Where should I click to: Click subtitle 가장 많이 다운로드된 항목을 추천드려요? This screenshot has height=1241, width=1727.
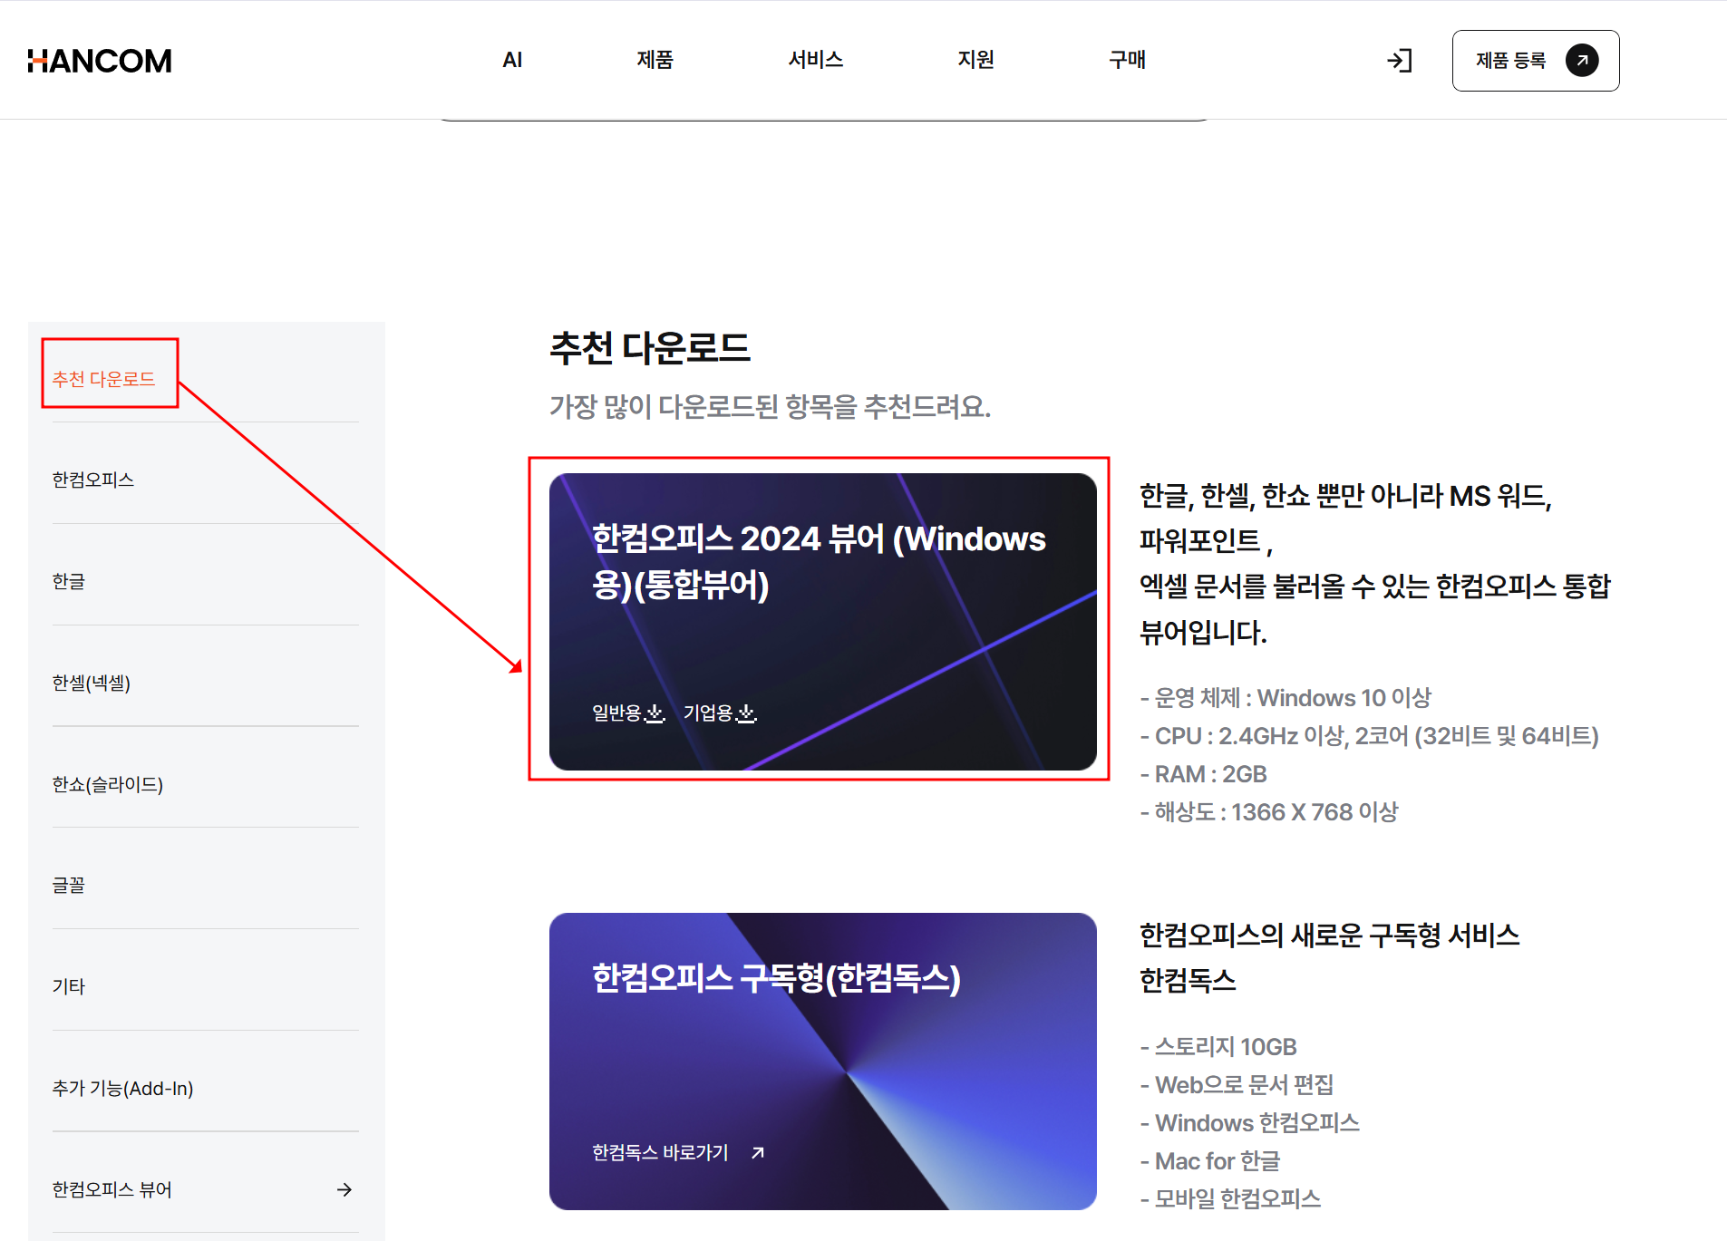coord(771,406)
